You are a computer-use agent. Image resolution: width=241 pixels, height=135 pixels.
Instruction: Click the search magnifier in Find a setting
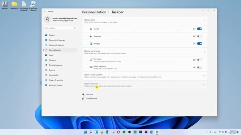tap(75, 28)
